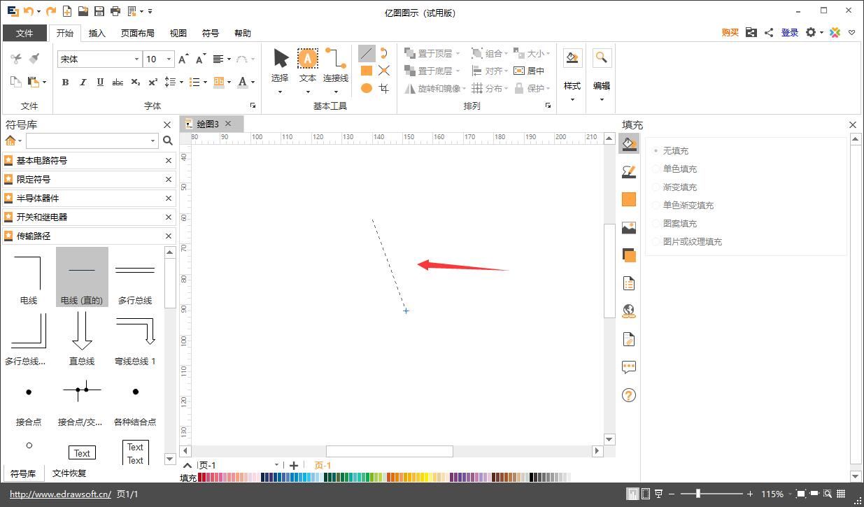864x507 pixels.
Task: Switch to the 帮助 ribbon tab
Action: pyautogui.click(x=243, y=33)
